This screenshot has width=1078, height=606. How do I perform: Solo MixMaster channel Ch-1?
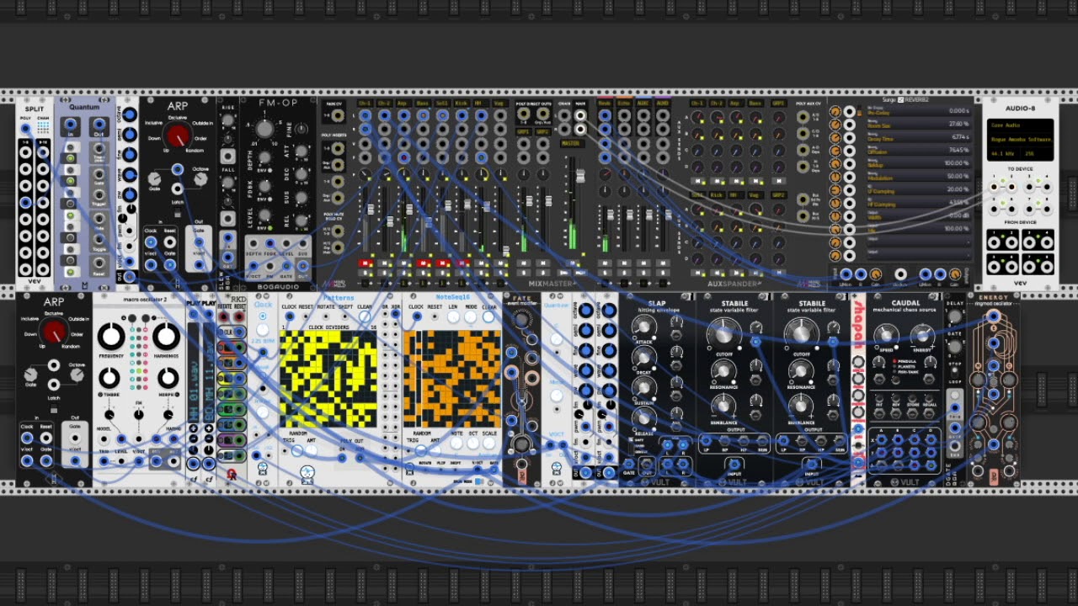366,273
